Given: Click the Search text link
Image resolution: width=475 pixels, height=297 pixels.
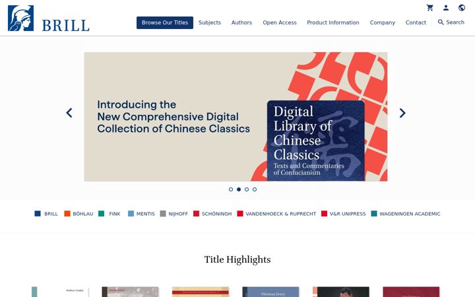Looking at the screenshot, I should click(x=455, y=22).
